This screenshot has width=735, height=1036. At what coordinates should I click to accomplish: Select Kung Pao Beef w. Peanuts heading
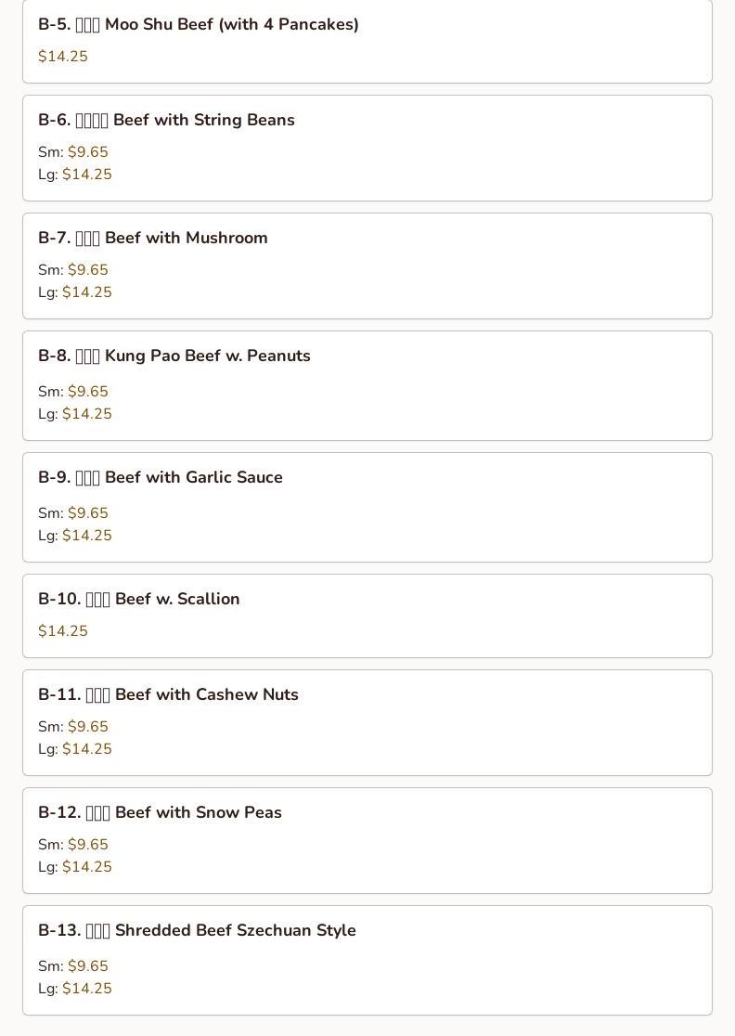[x=174, y=356]
